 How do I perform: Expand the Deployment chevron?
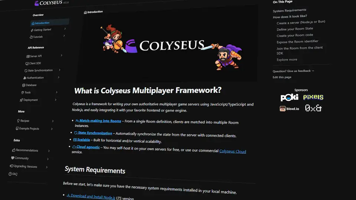[x=55, y=100]
